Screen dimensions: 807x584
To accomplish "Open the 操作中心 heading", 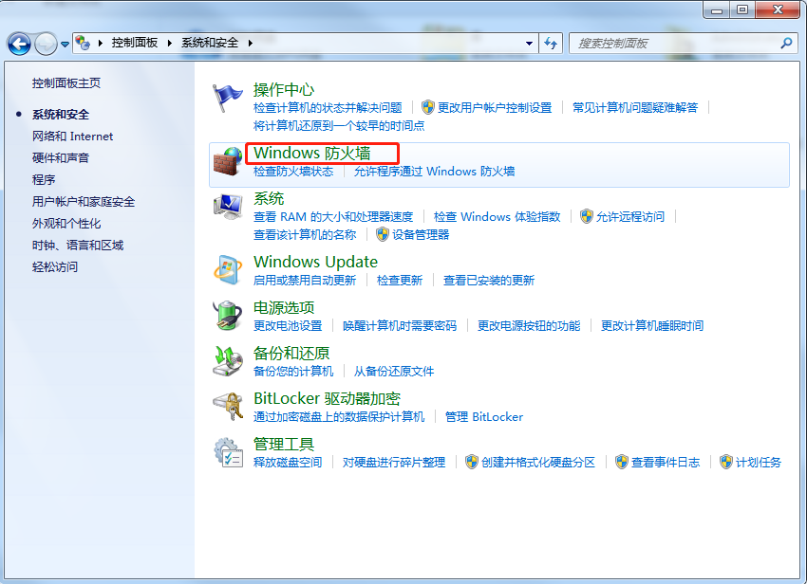I will 284,90.
